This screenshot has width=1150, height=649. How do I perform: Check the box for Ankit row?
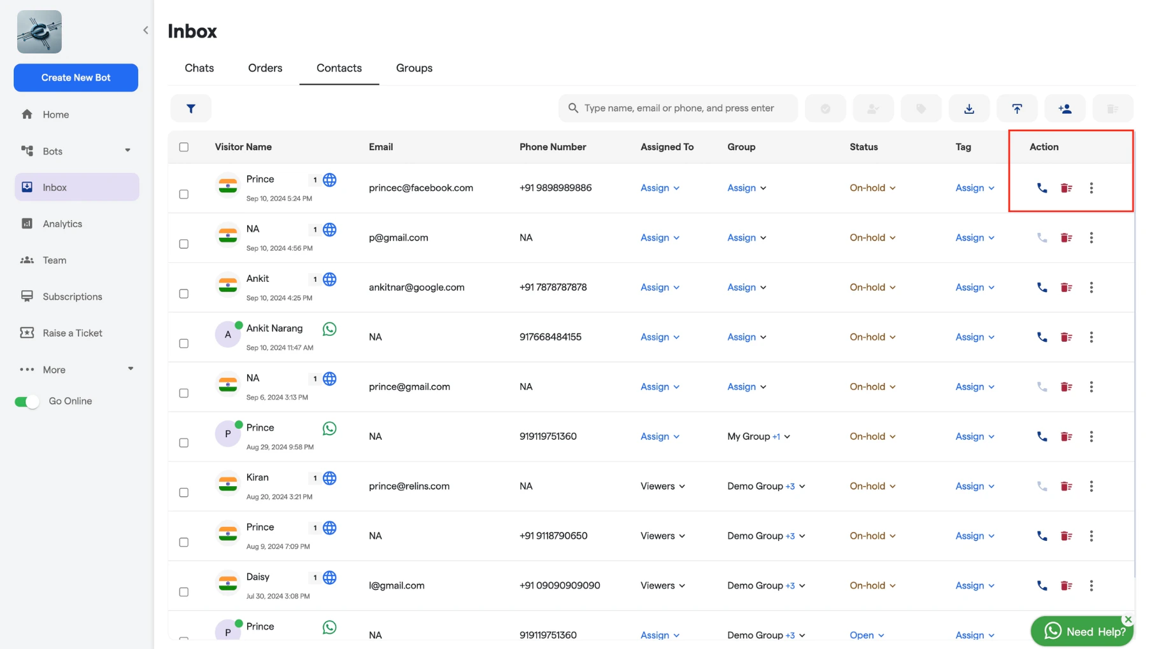184,293
